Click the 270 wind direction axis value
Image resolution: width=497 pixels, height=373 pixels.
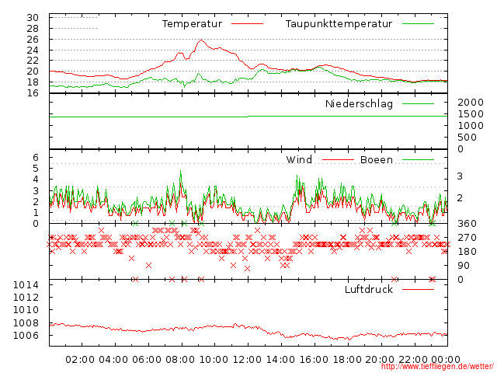coord(467,238)
